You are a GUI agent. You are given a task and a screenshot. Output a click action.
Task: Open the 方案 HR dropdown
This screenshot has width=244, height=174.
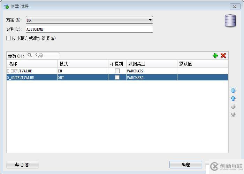click(x=89, y=20)
